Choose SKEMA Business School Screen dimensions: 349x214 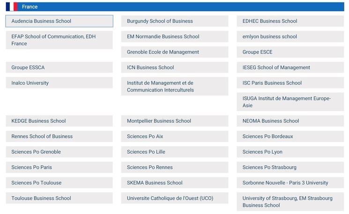[x=174, y=182]
